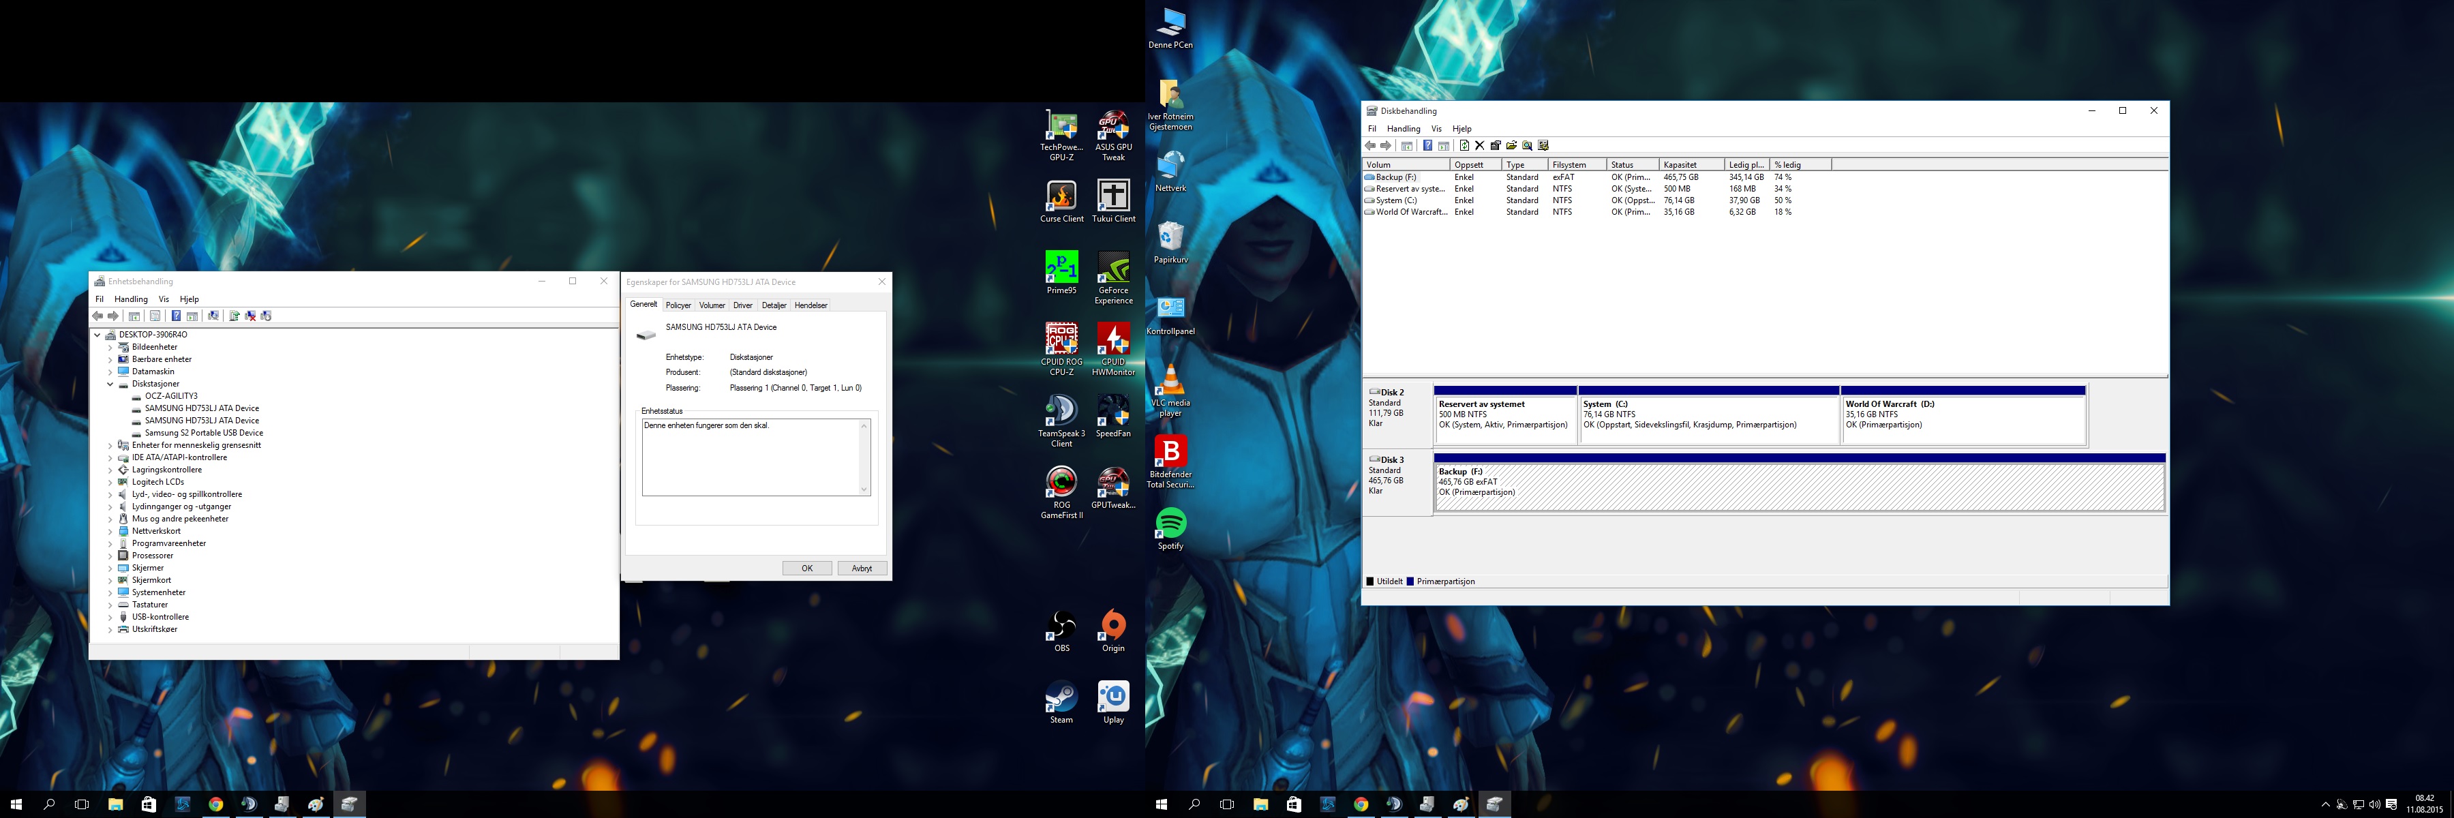The image size is (2454, 818).
Task: Open the Vis menu in Enhetsbehandling
Action: click(x=164, y=299)
